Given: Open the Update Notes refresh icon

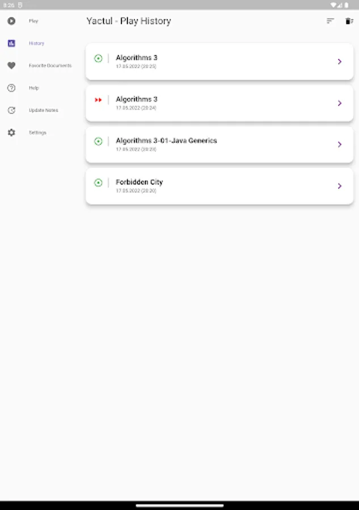Looking at the screenshot, I should coord(11,110).
